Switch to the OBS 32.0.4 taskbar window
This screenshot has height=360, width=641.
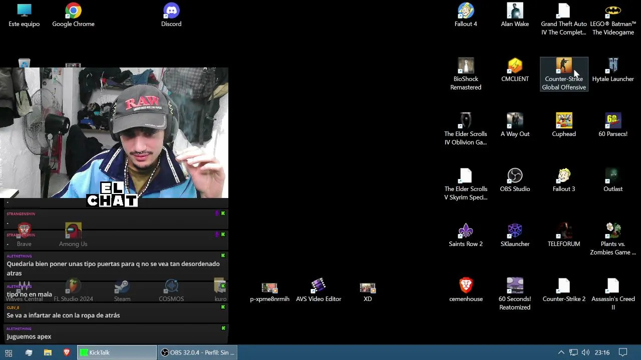click(x=197, y=352)
